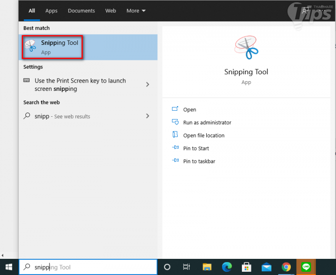Click the large Snipping Tool icon in preview pane

[x=246, y=48]
